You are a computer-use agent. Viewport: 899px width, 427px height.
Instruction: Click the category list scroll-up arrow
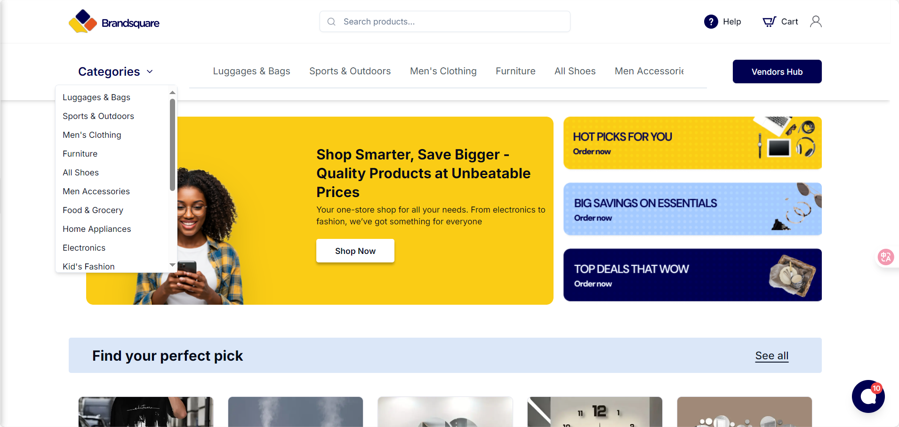click(x=172, y=93)
